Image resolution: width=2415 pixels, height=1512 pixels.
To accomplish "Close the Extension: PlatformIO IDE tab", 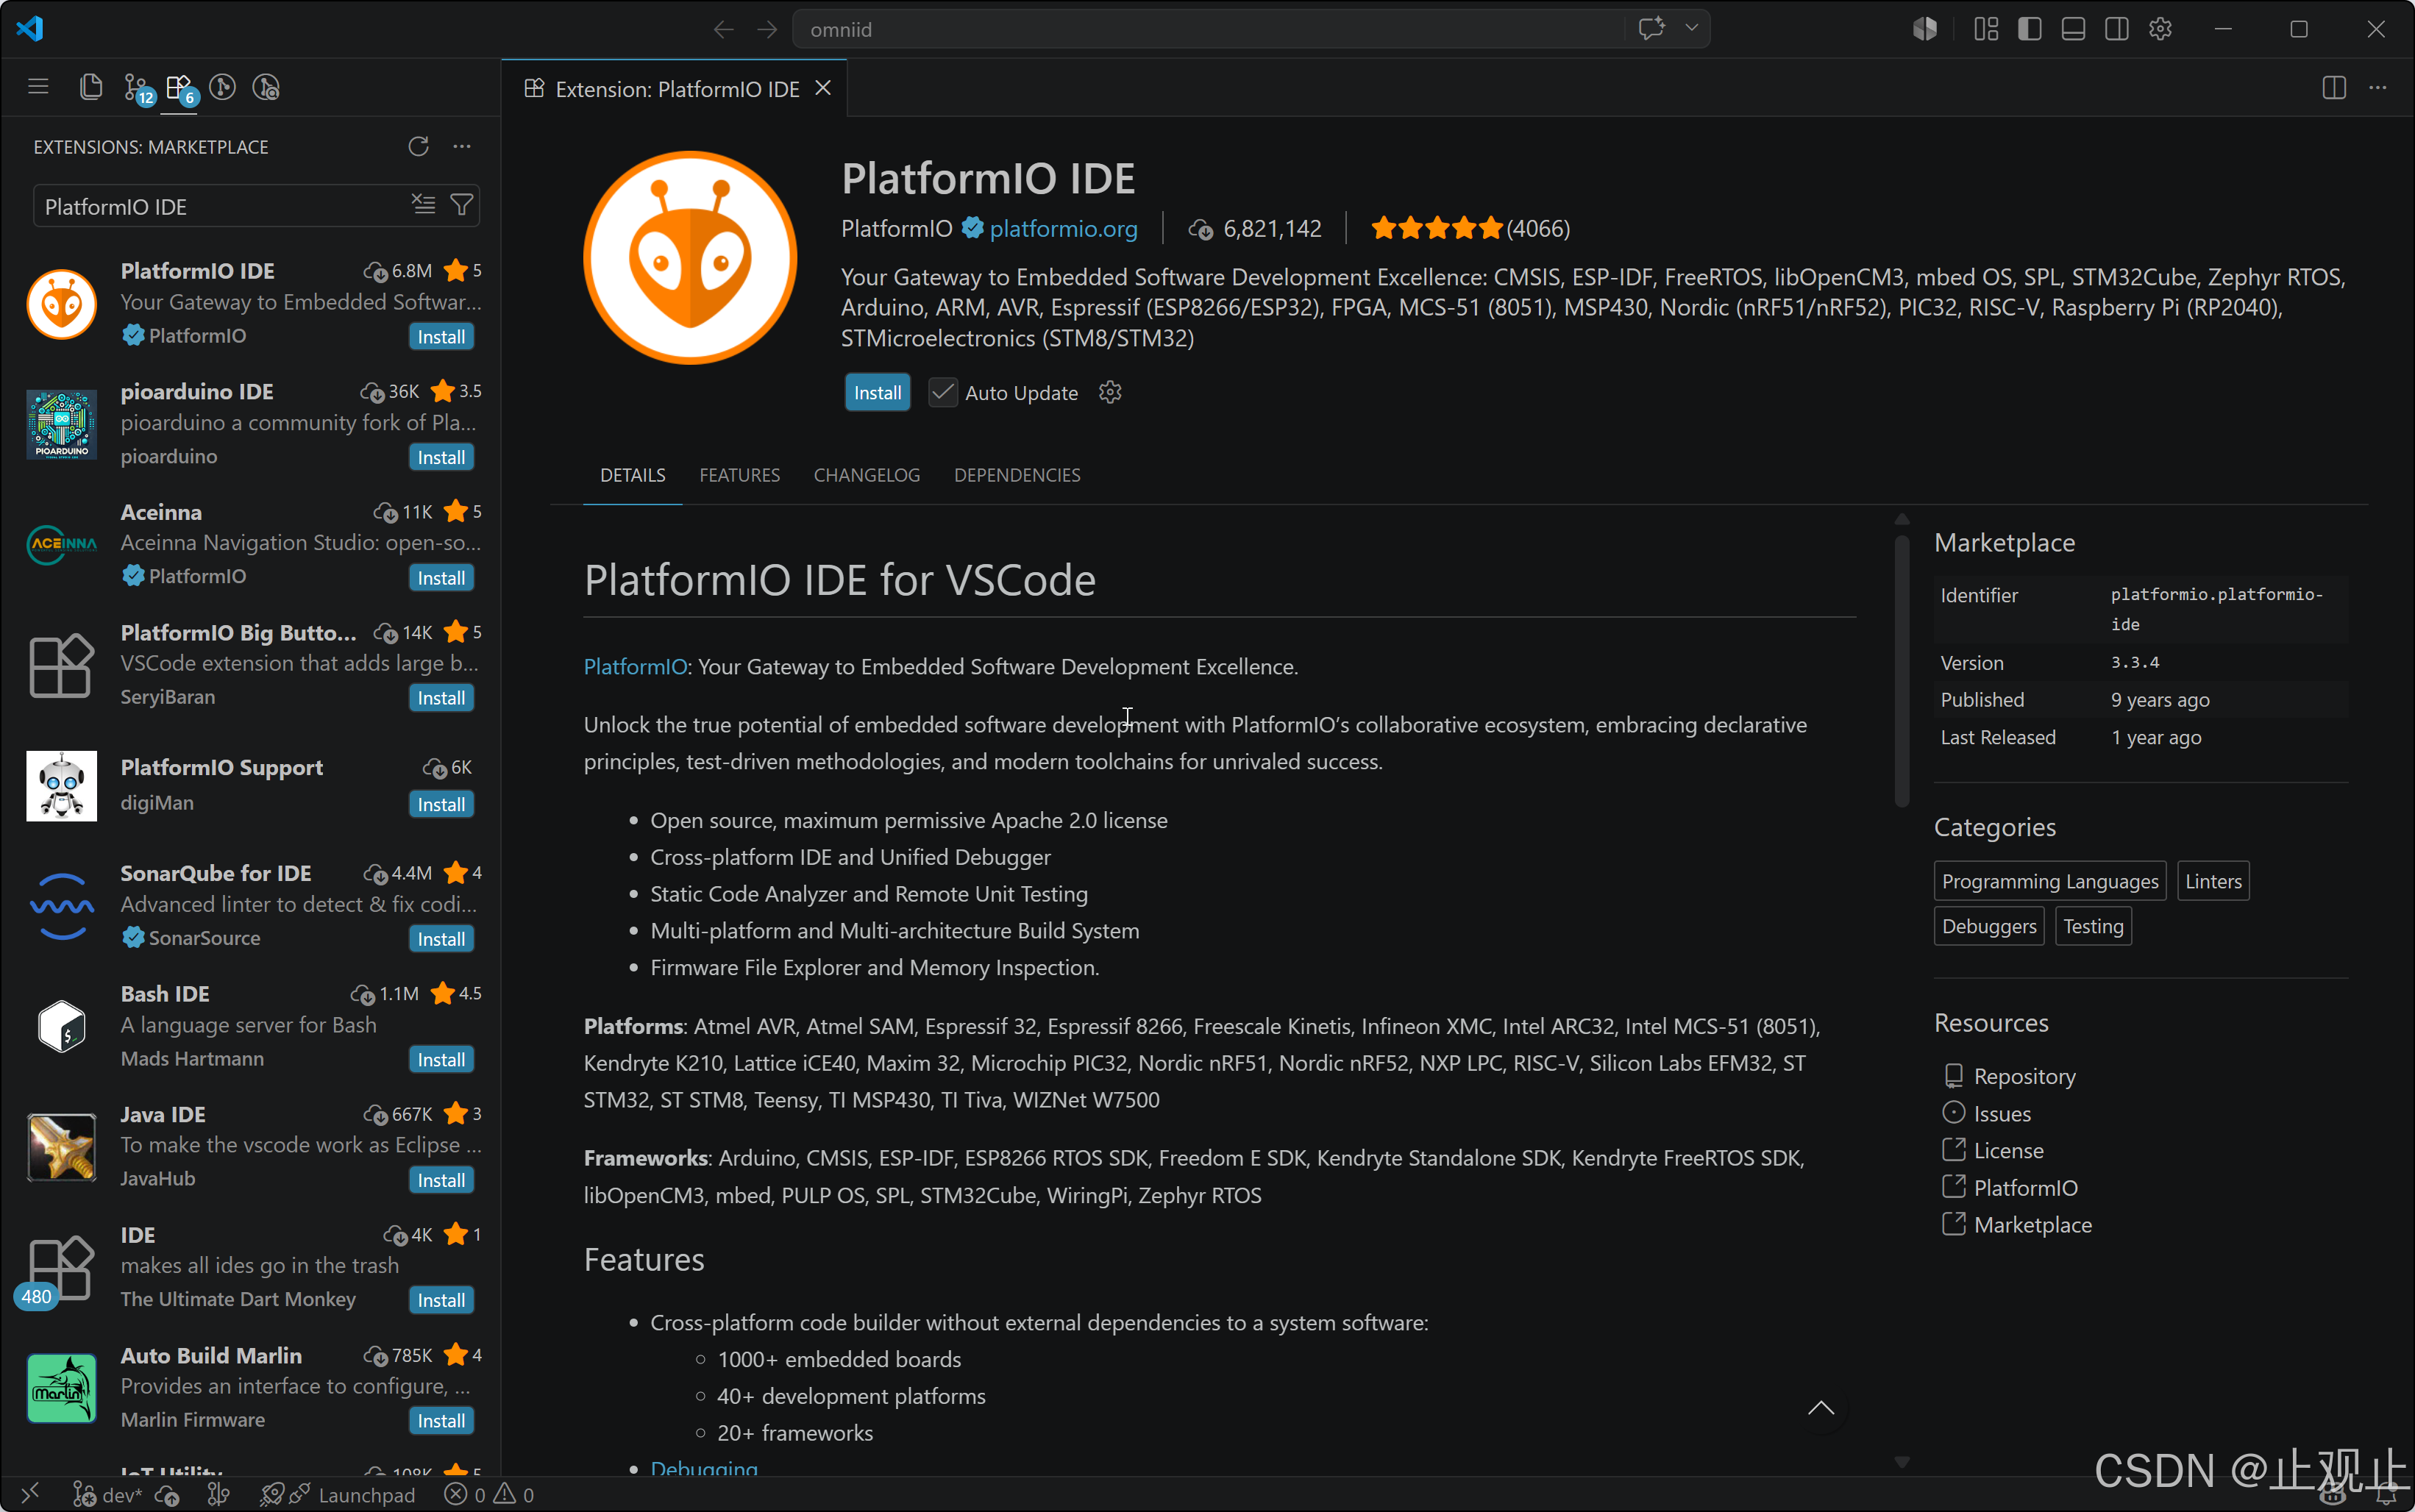I will point(823,88).
